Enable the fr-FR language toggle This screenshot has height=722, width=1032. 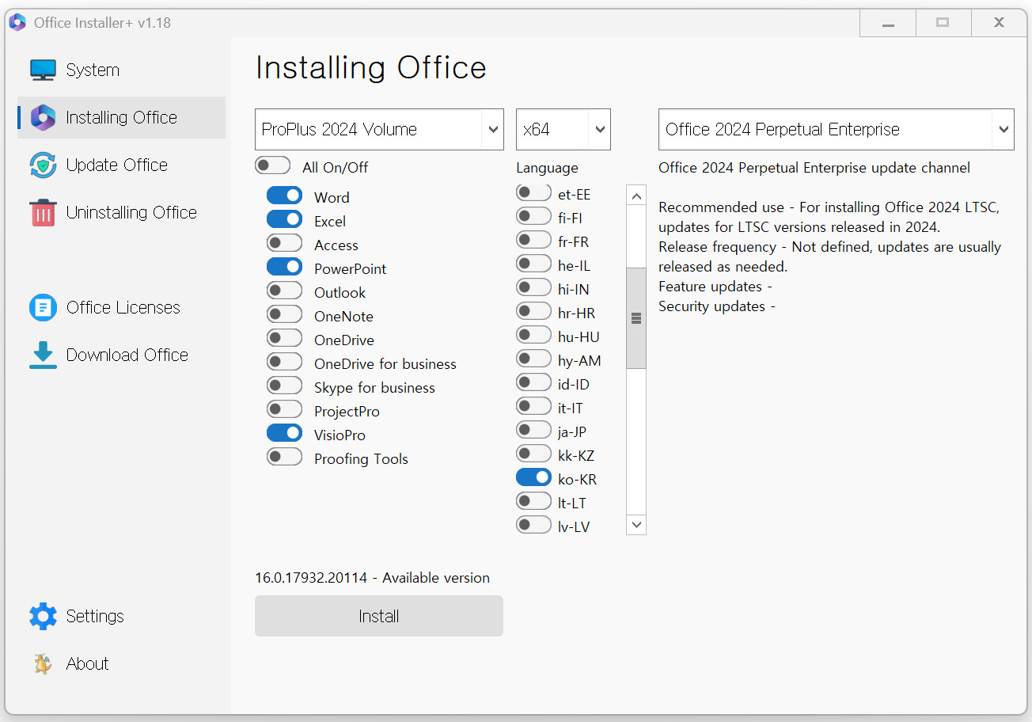tap(533, 239)
